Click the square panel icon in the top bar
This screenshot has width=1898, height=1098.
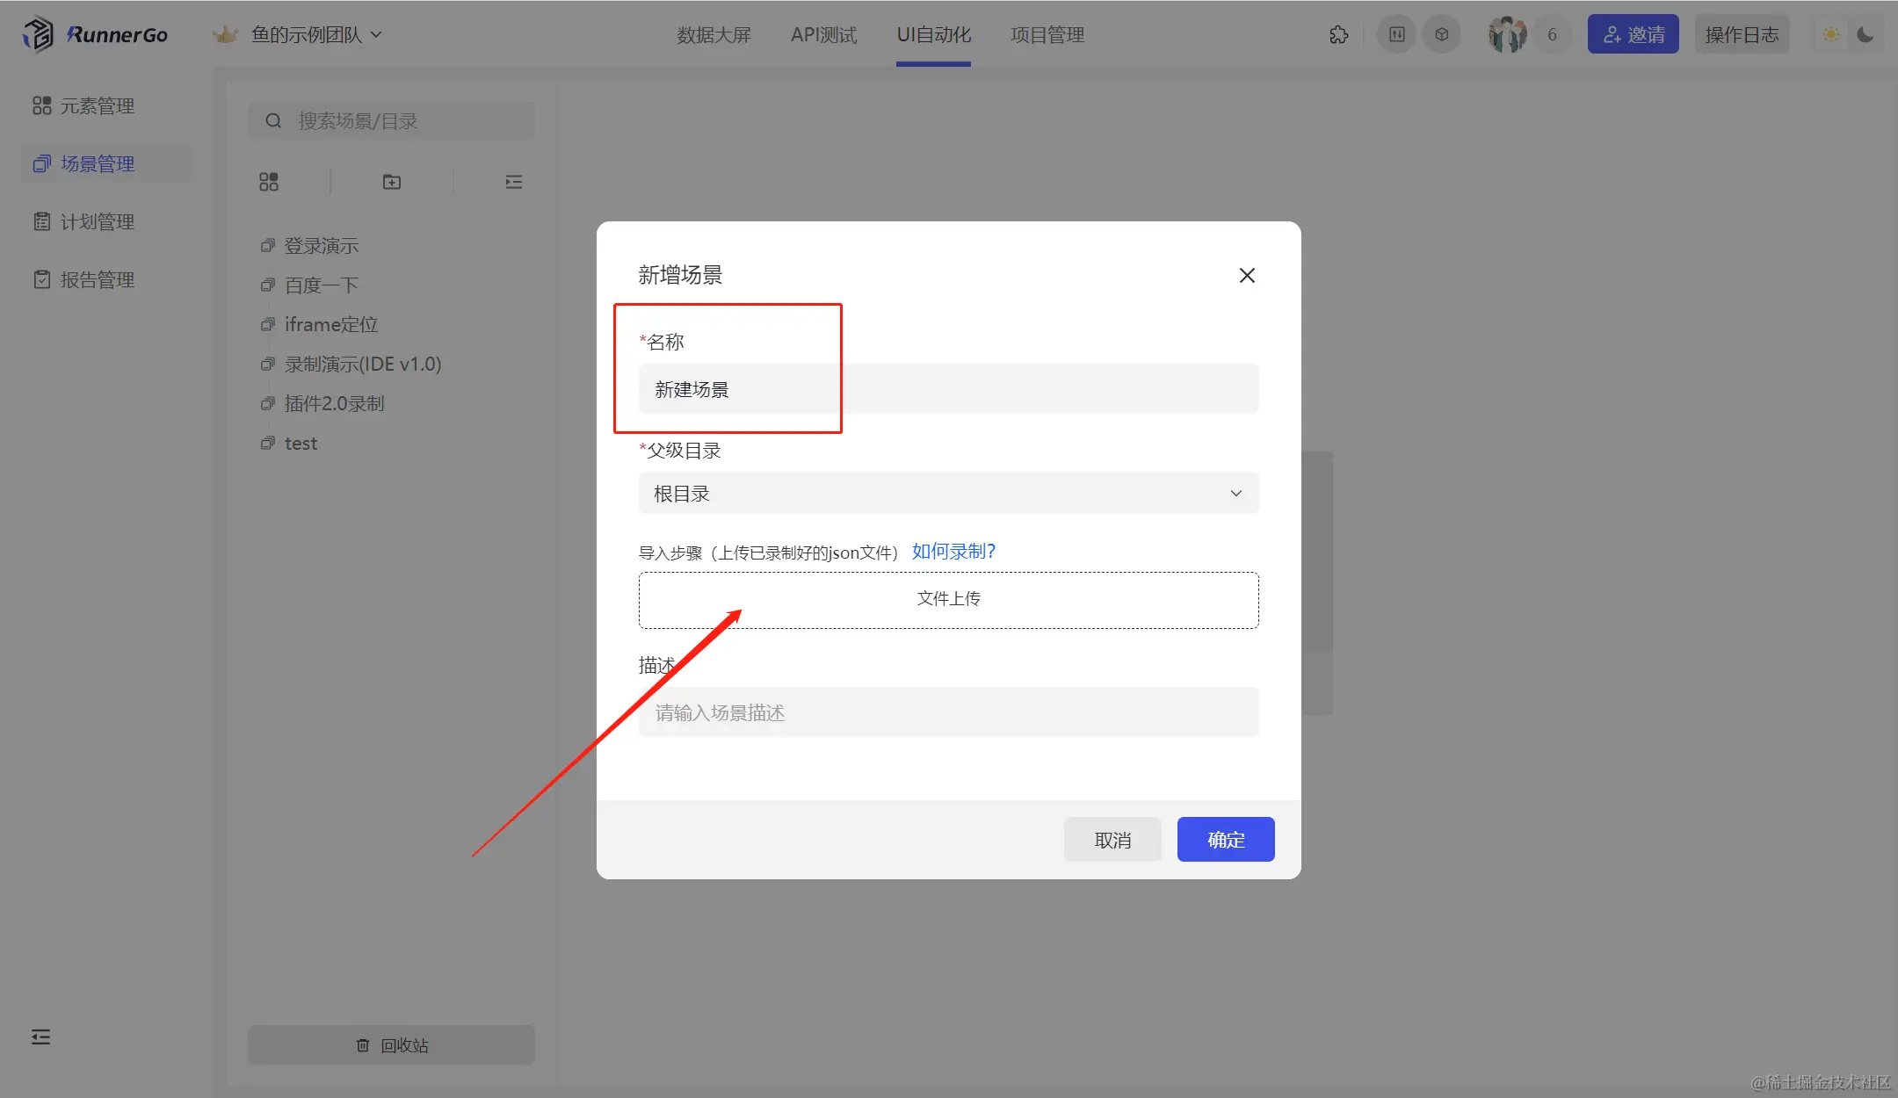(1396, 35)
